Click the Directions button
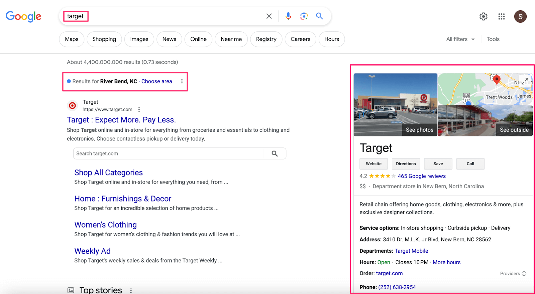Image resolution: width=535 pixels, height=294 pixels. (406, 164)
